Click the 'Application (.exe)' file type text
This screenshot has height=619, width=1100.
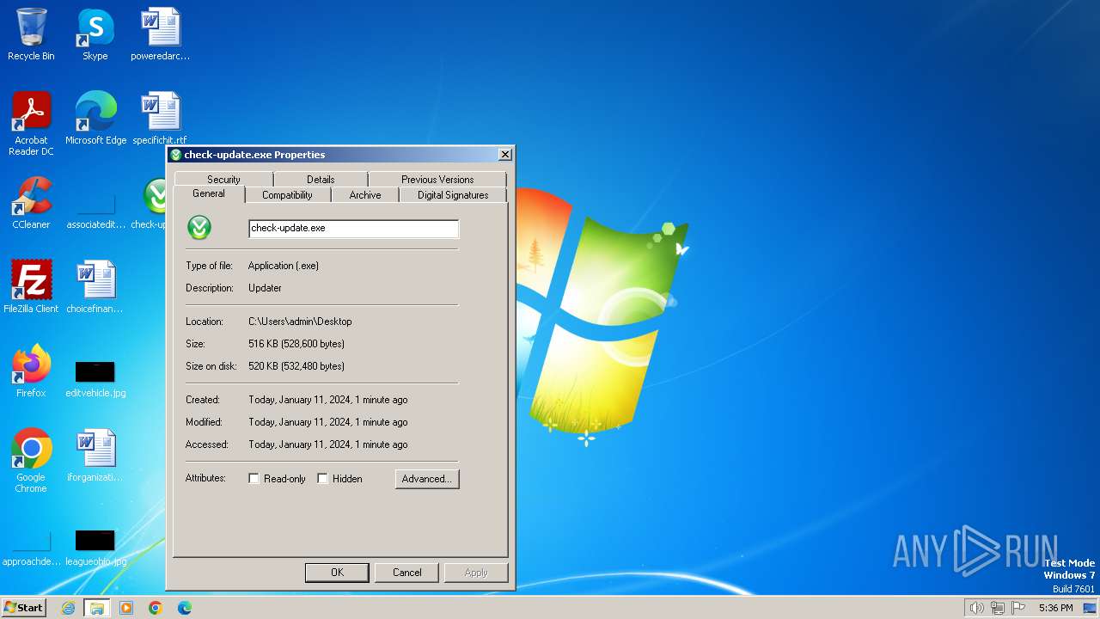284,267
